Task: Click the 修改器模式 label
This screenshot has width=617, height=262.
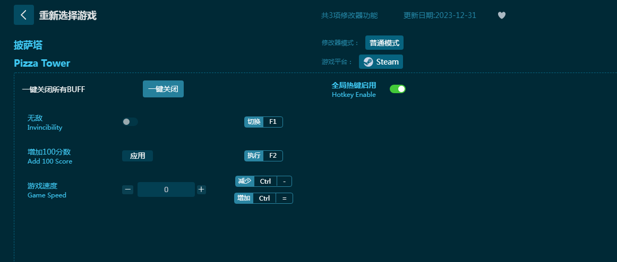Action: point(340,43)
